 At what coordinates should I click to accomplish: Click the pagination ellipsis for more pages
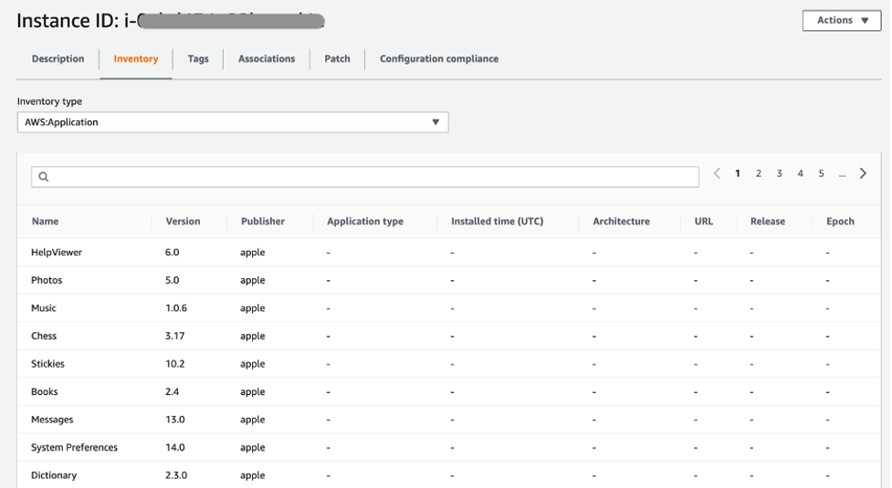coord(842,174)
